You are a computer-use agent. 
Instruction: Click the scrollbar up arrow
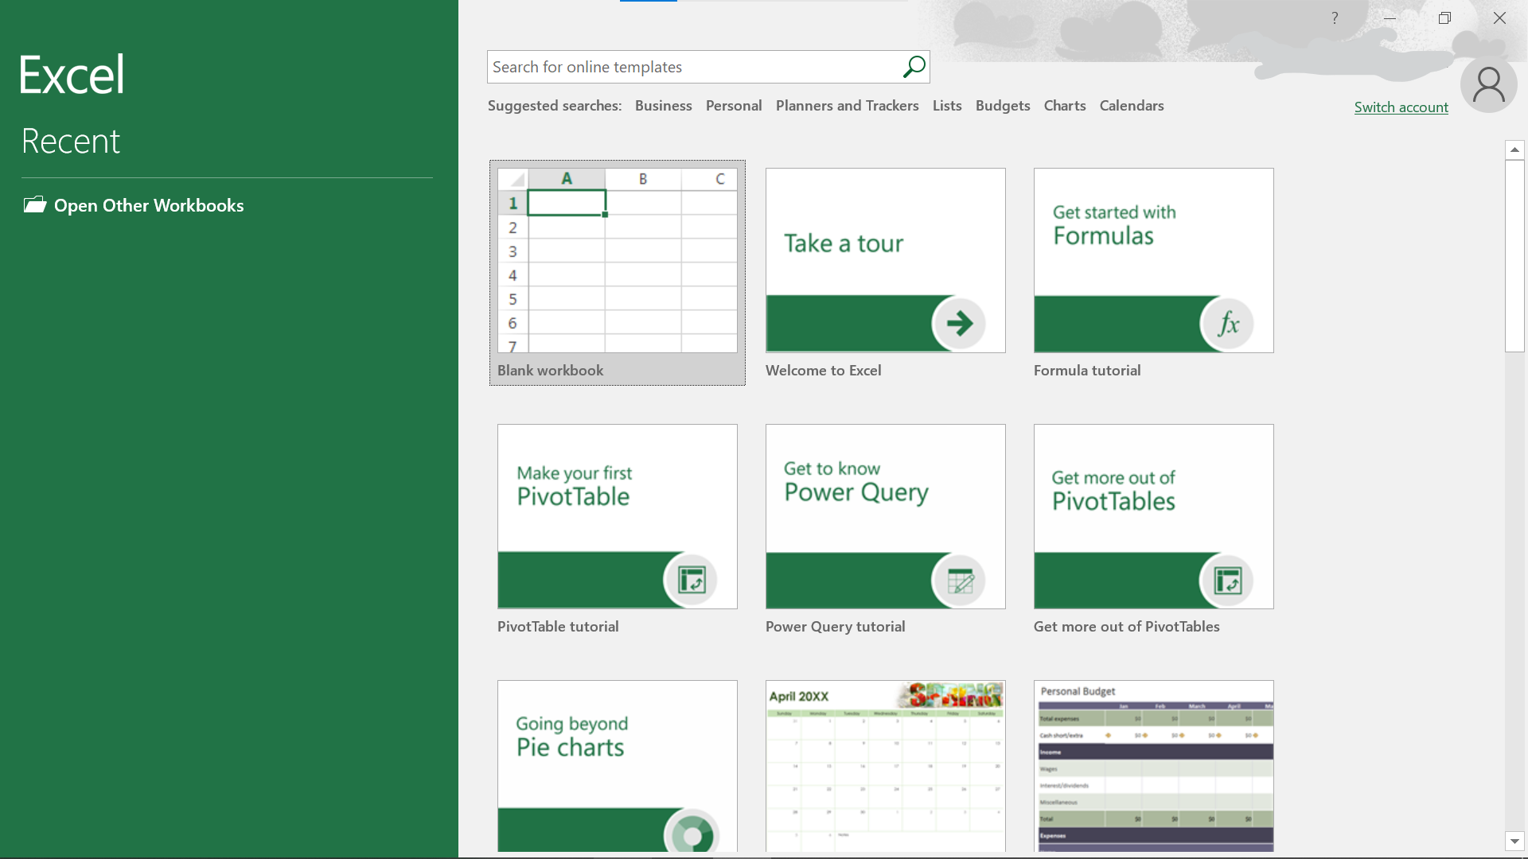[1514, 150]
